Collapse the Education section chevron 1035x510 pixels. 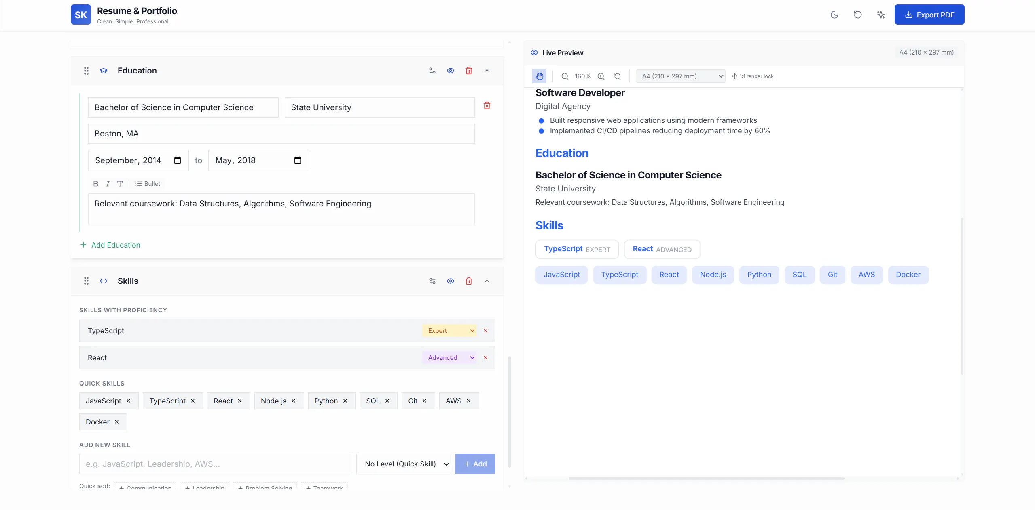487,71
